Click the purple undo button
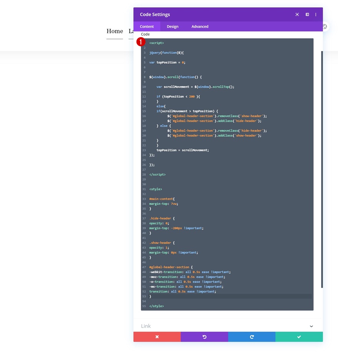 204,337
